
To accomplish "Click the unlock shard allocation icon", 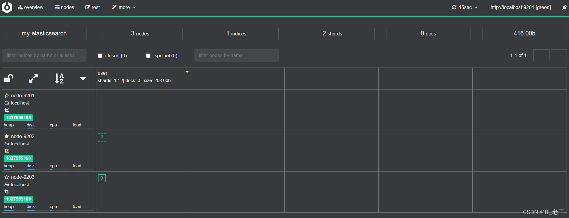I will [8, 78].
